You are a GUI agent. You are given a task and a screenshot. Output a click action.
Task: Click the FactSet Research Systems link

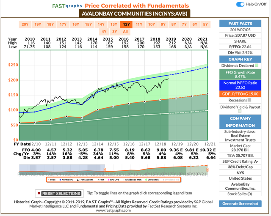click(x=172, y=206)
